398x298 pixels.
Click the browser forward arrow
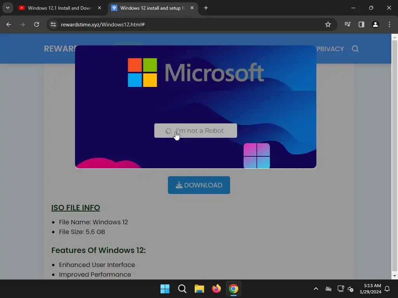coord(23,24)
